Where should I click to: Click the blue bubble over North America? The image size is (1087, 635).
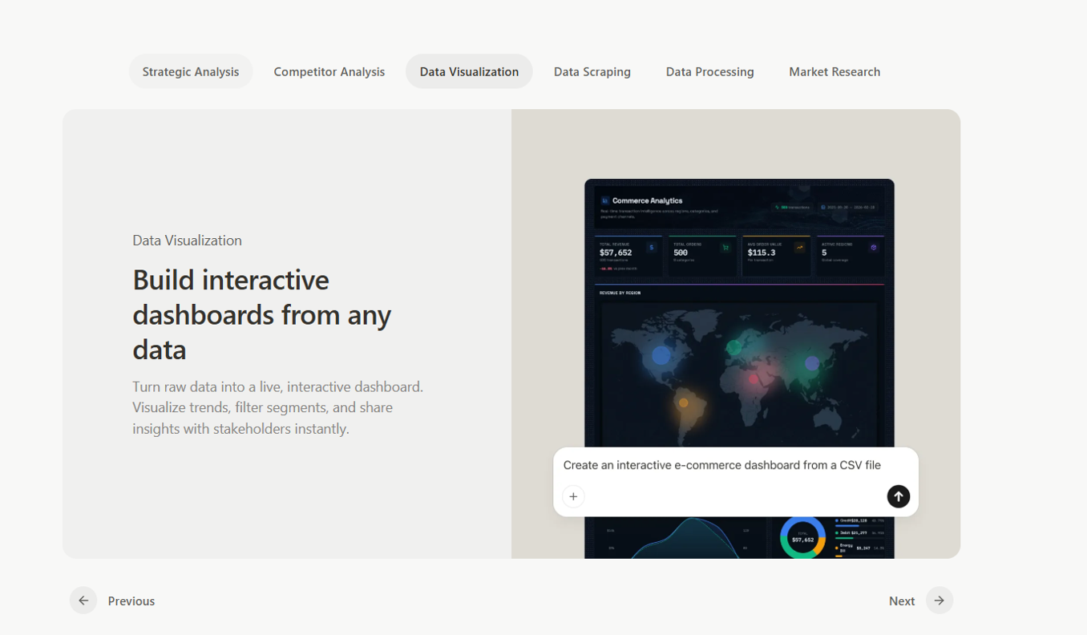click(661, 355)
